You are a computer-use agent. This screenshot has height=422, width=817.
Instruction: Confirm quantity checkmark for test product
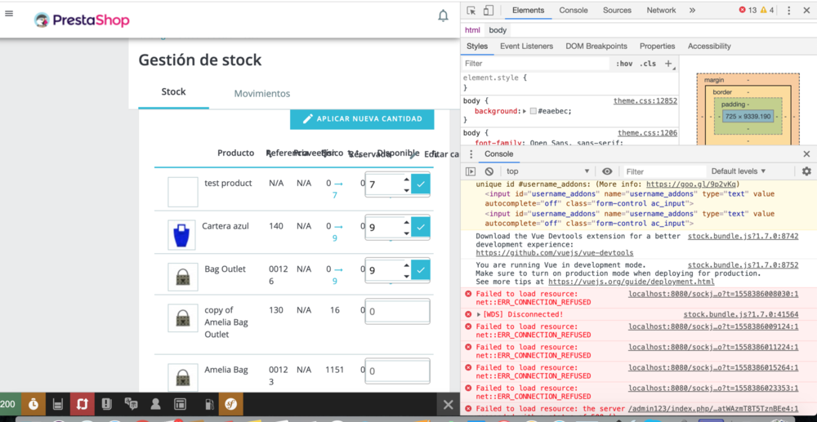click(421, 184)
